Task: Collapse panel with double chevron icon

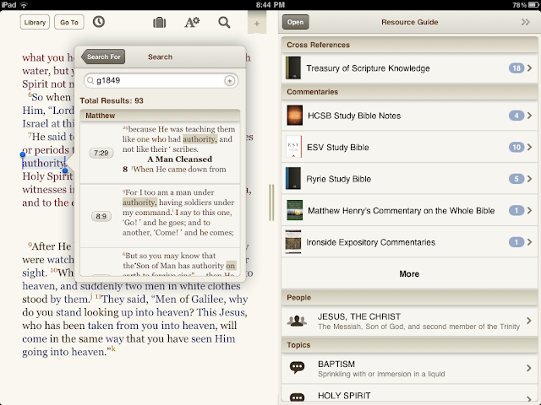Action: click(525, 23)
